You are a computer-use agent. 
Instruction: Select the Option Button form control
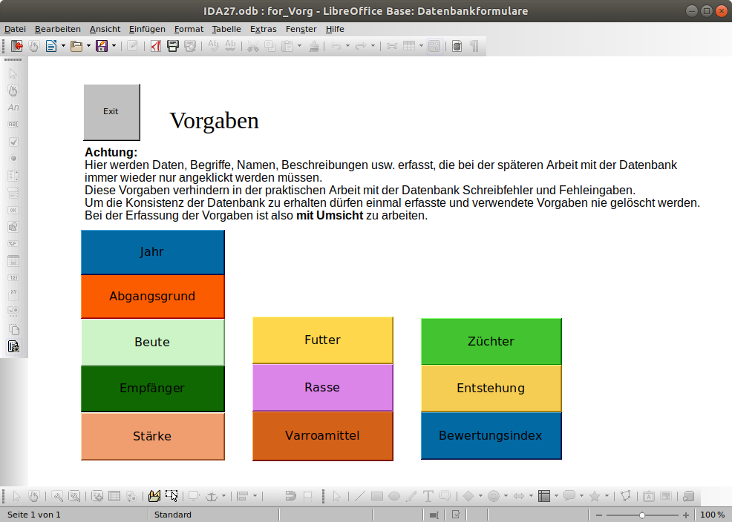coord(13,159)
